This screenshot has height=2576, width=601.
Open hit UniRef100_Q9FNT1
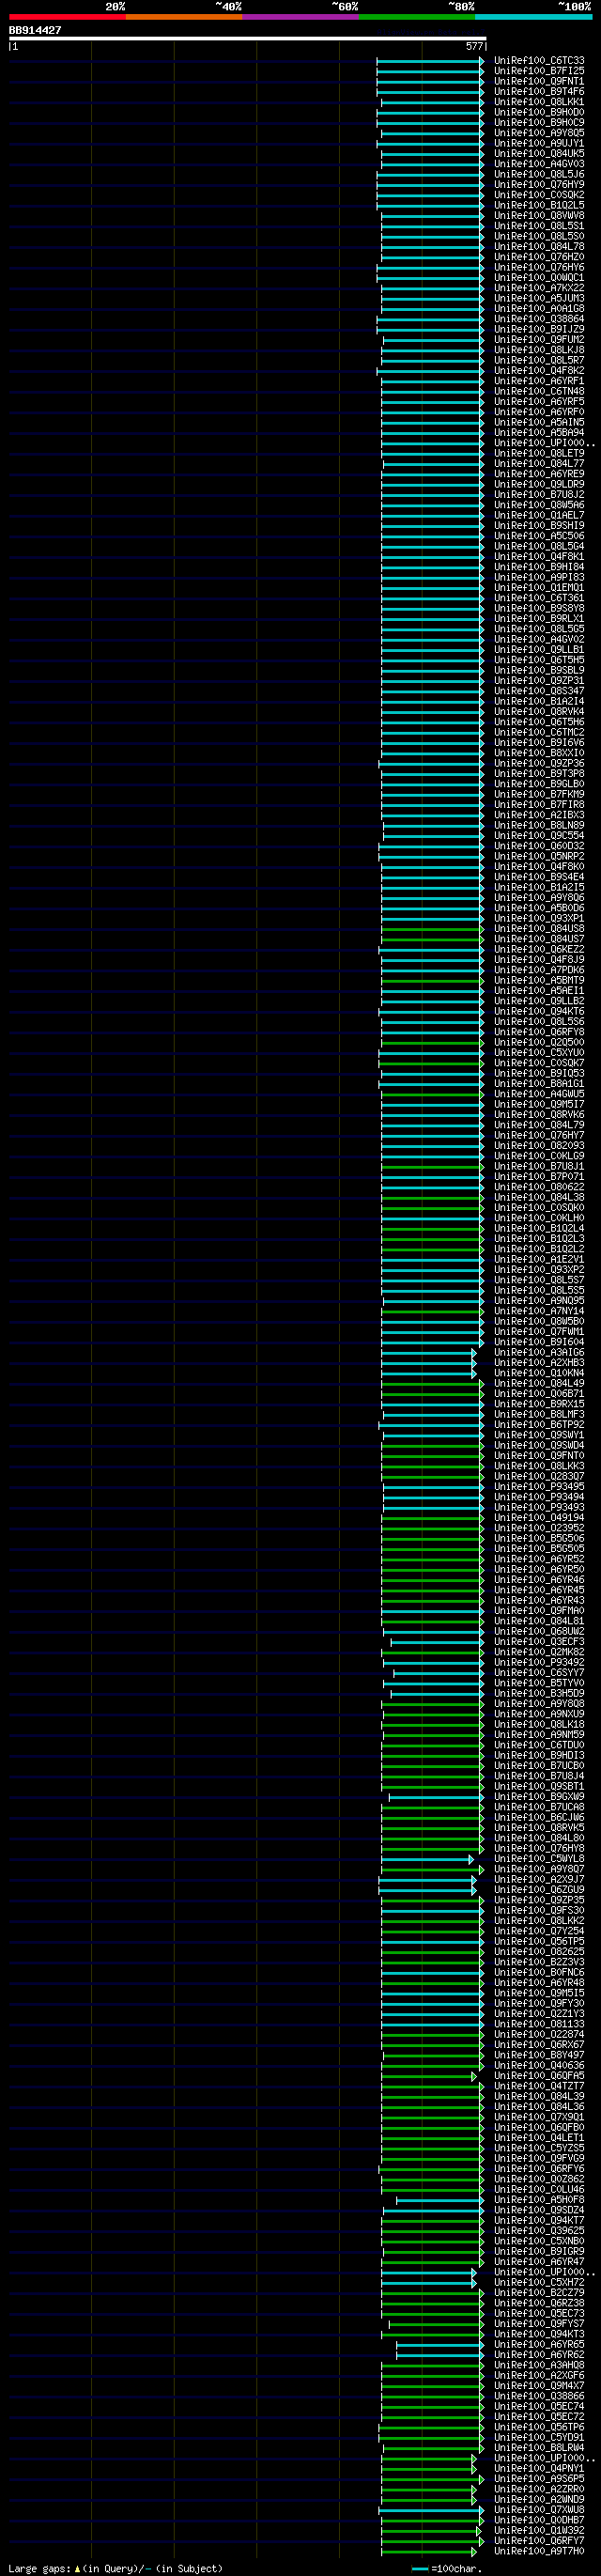tap(539, 82)
